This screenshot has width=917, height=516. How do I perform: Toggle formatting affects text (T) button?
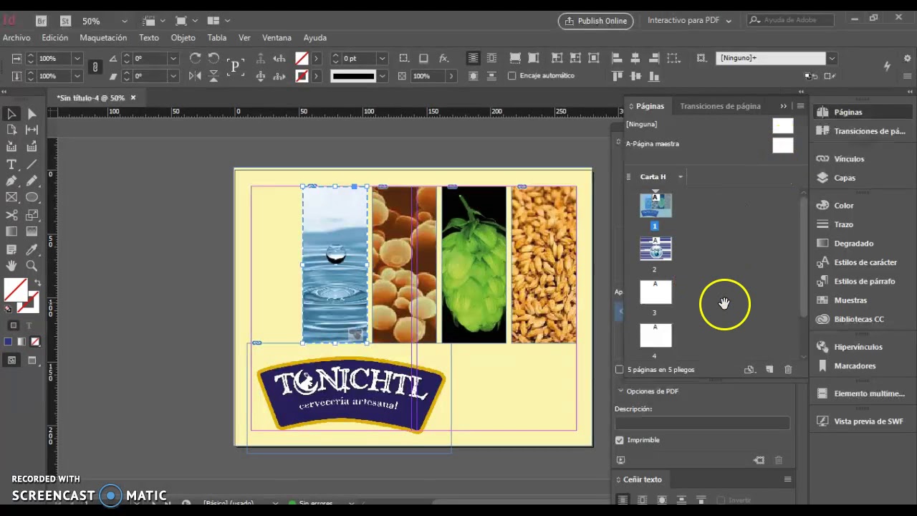coord(29,325)
